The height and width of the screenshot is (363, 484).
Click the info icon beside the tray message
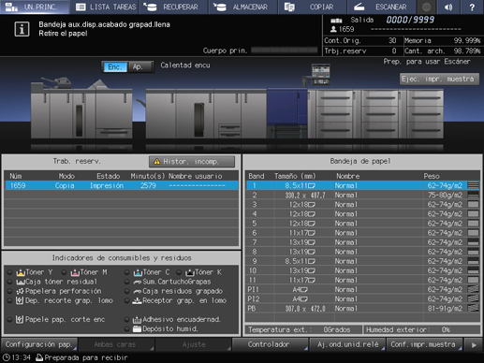(x=22, y=29)
